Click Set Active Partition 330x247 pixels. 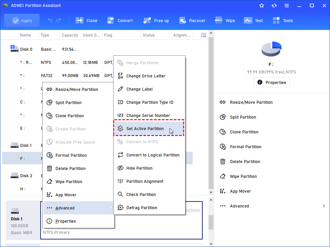coord(149,128)
